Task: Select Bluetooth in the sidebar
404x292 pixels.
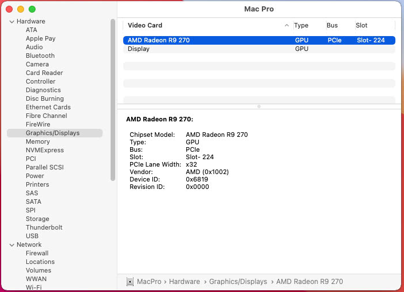Action: pyautogui.click(x=40, y=56)
